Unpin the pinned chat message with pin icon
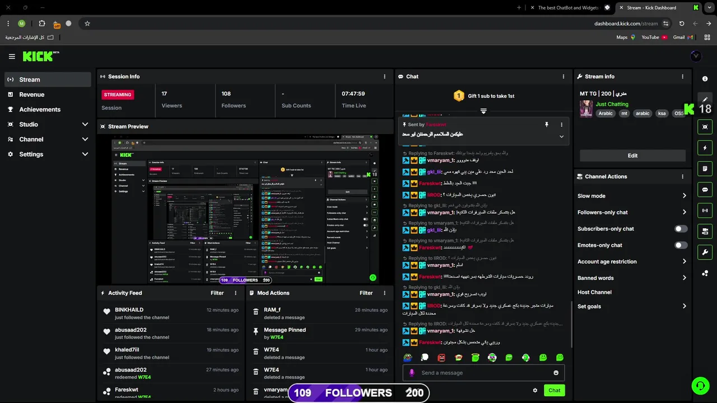The image size is (717, 403). [546, 125]
